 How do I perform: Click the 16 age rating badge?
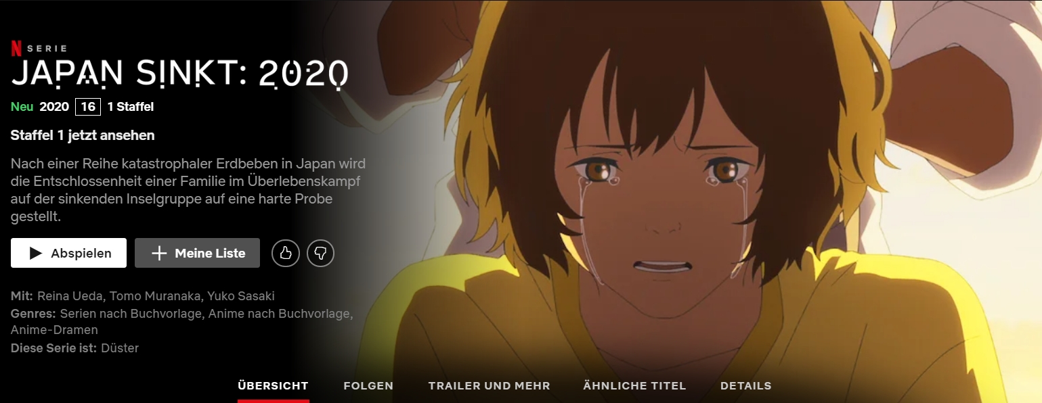tap(88, 107)
